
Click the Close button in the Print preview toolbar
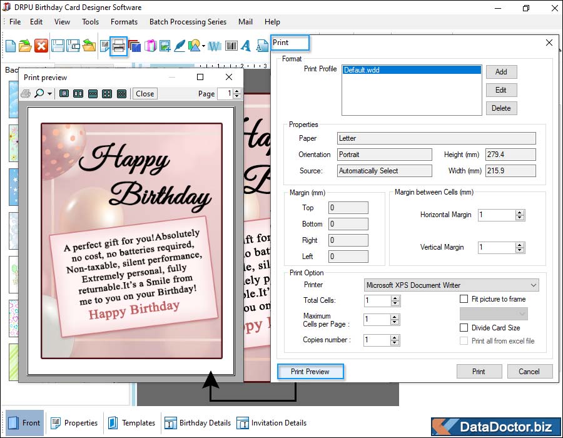[145, 94]
